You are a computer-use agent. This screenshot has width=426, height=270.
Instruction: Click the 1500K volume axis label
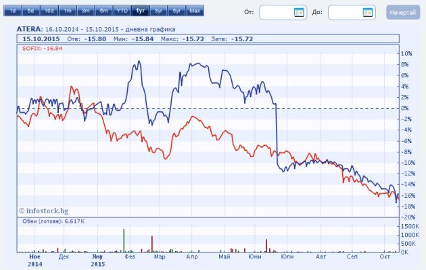pos(410,226)
